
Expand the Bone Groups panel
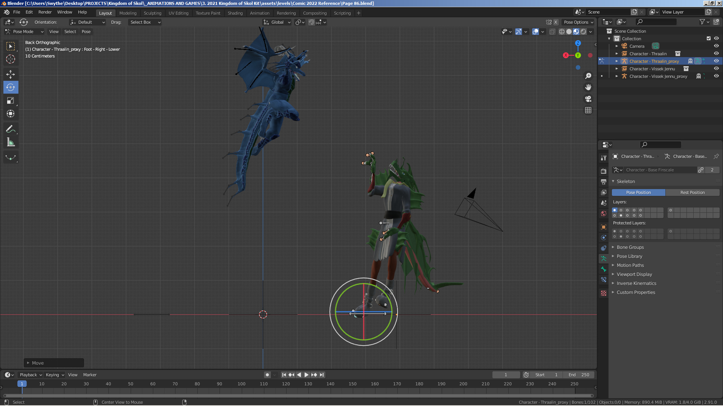point(630,247)
